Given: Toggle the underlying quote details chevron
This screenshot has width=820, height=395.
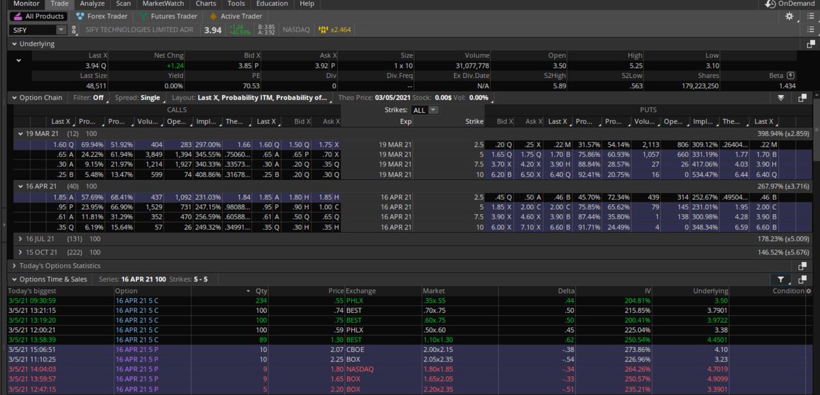Looking at the screenshot, I should 18,60.
